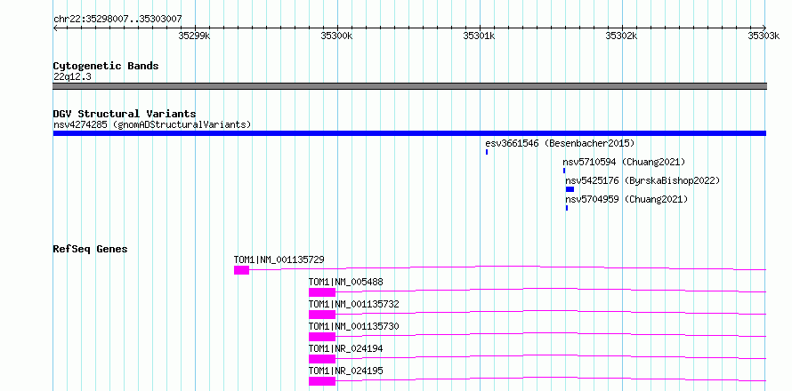Viewport: 792px width, 391px height.
Task: Open TOM1|NR_024195 transcript label
Action: click(x=345, y=371)
